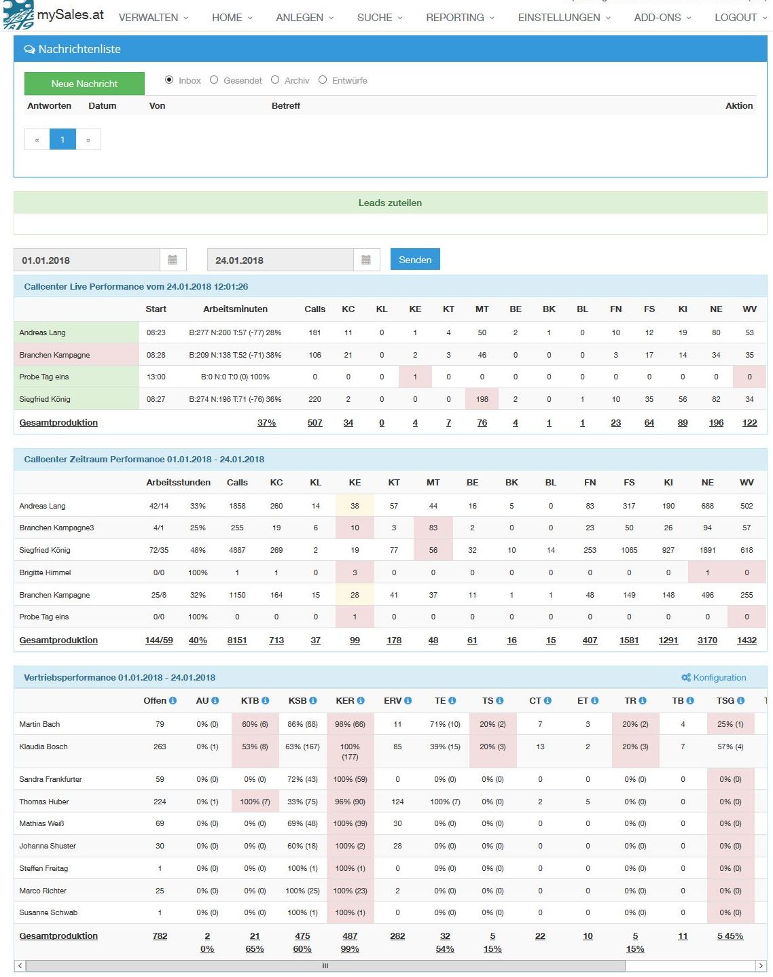Image resolution: width=773 pixels, height=977 pixels.
Task: Open the REPORTING dropdown menu
Action: pyautogui.click(x=460, y=18)
